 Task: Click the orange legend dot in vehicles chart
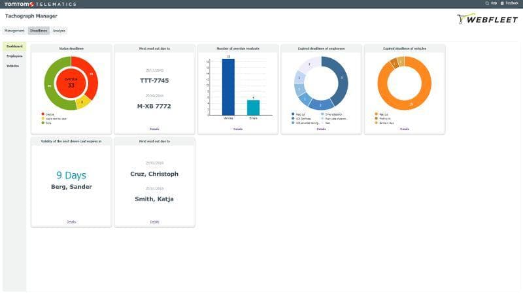376,114
